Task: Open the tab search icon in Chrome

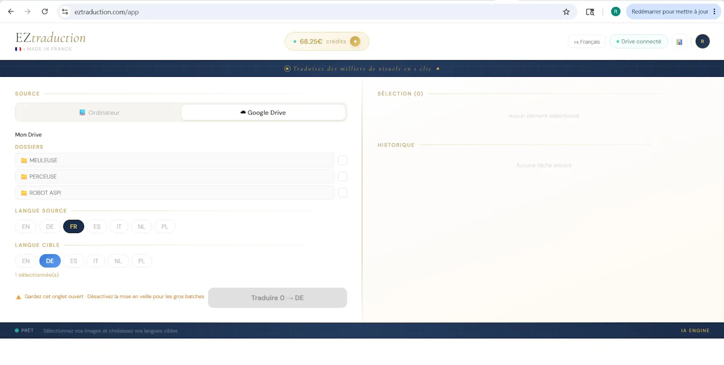Action: pyautogui.click(x=590, y=12)
